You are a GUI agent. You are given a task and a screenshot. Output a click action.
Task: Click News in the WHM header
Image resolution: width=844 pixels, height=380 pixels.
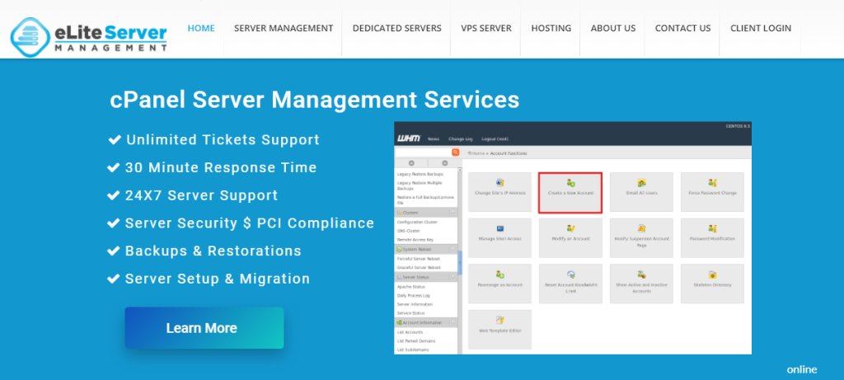pyautogui.click(x=434, y=138)
